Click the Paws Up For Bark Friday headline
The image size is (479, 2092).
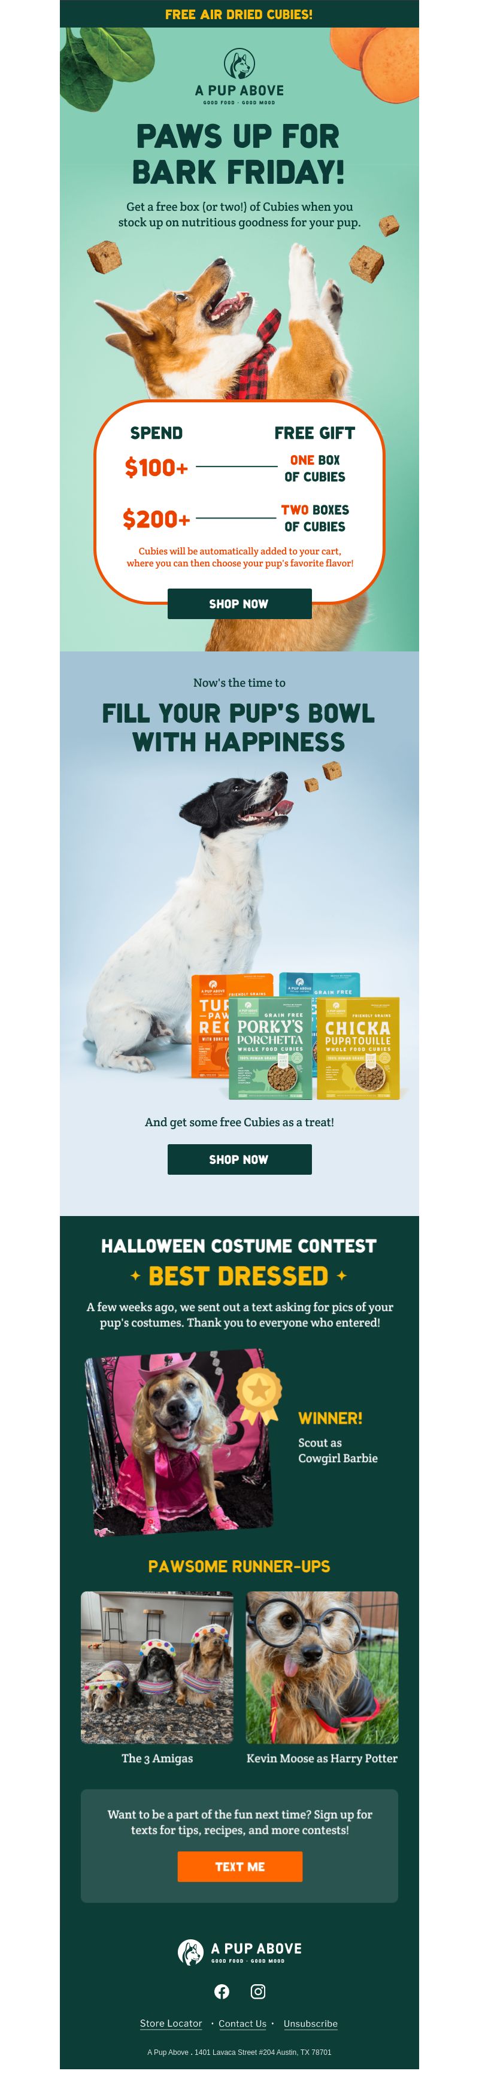239,153
